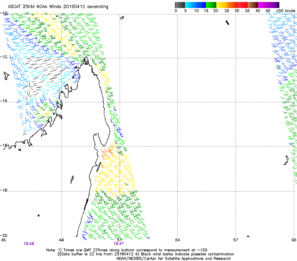The width and height of the screenshot is (297, 261).
Task: Click the longitude label 57
Action: coord(236,240)
